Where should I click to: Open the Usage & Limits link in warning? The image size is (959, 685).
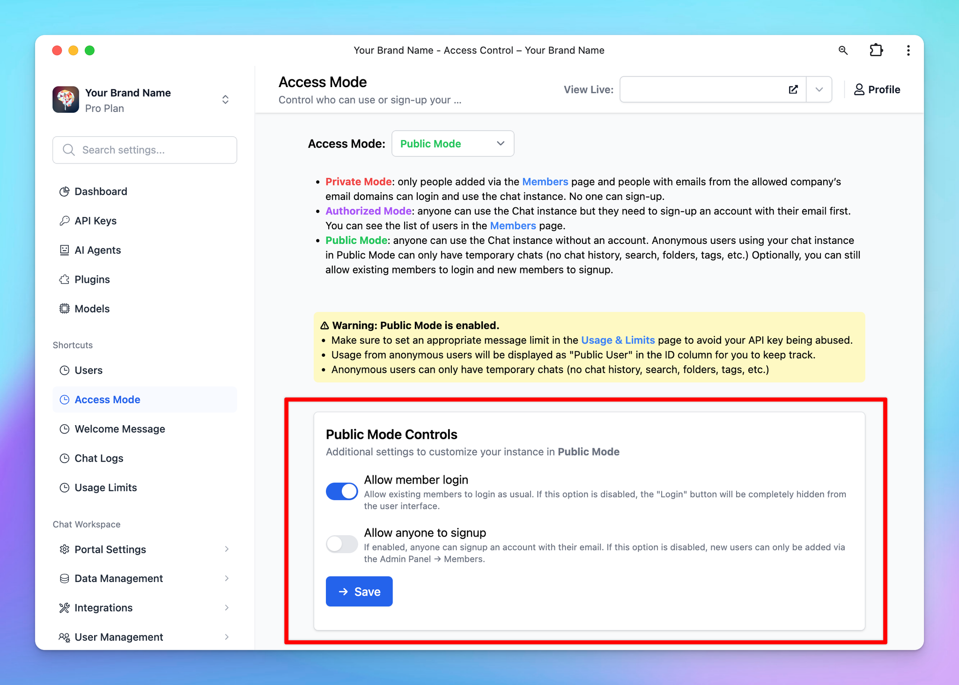coord(618,340)
